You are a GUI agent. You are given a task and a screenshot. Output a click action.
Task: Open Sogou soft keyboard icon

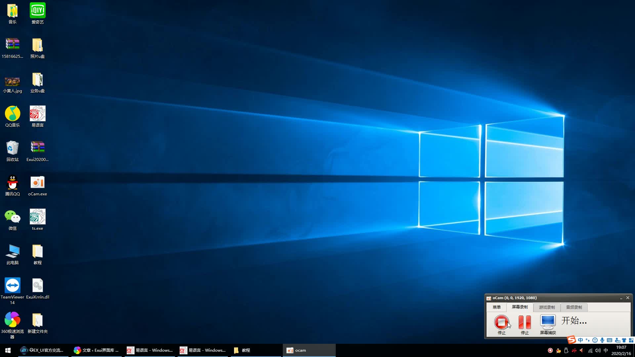pos(610,340)
